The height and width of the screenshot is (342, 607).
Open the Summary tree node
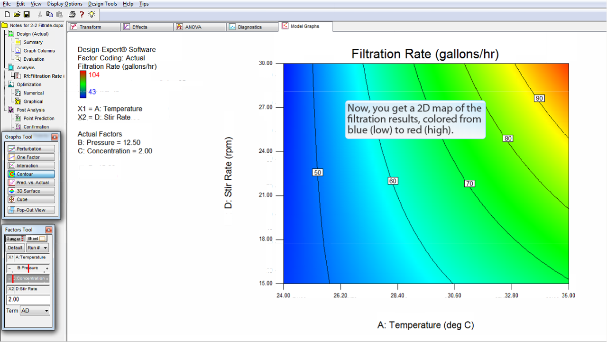pyautogui.click(x=33, y=42)
